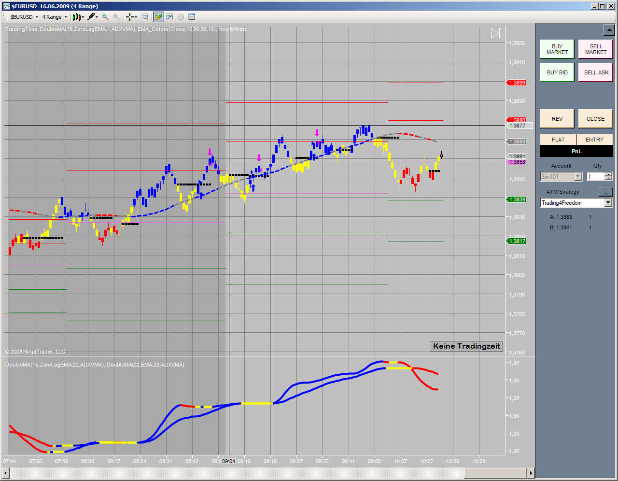The width and height of the screenshot is (618, 481).
Task: Click the scroll-to-last-bar arrow icon
Action: pyautogui.click(x=496, y=33)
